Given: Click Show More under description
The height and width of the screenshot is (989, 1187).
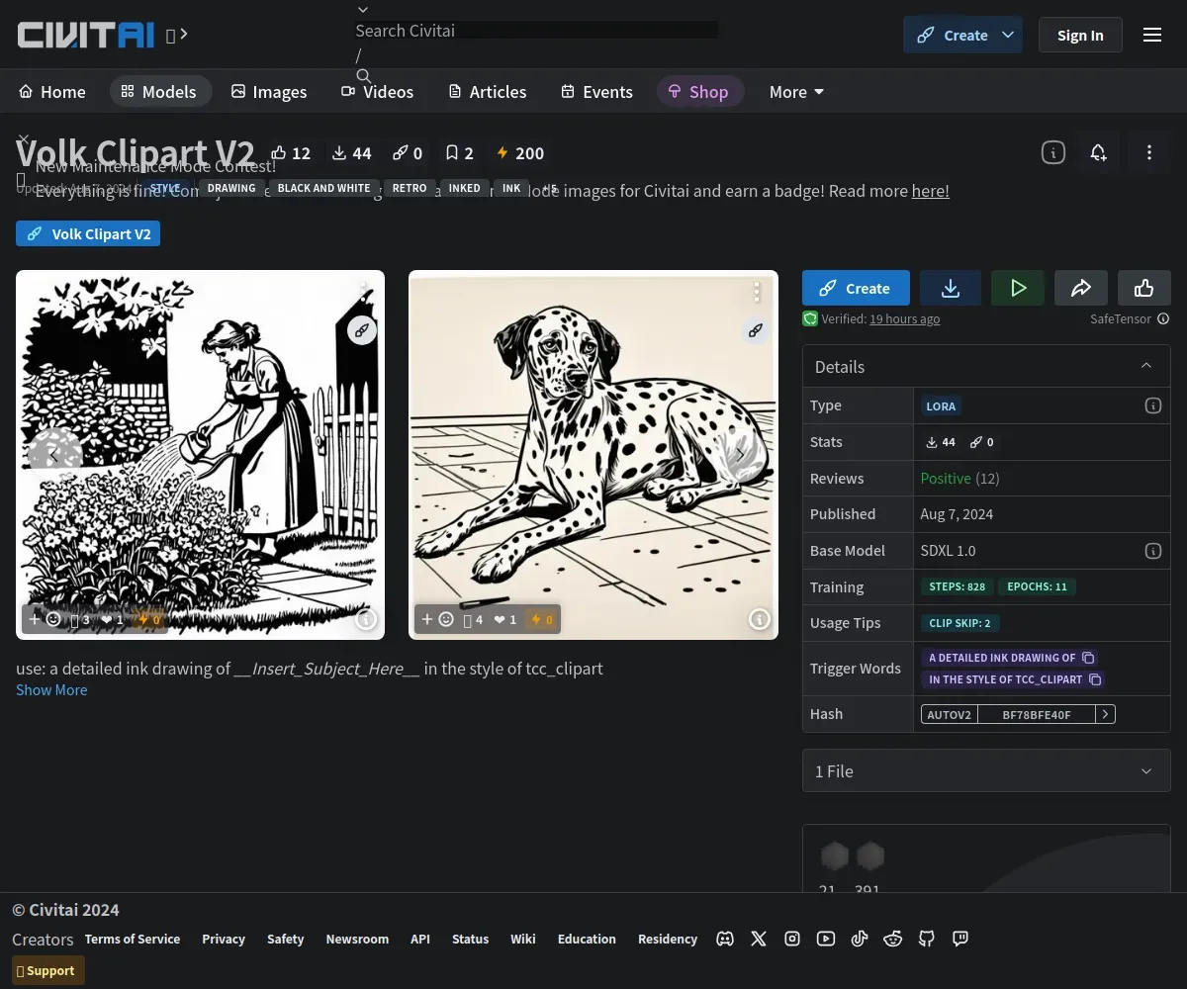Looking at the screenshot, I should point(51,689).
